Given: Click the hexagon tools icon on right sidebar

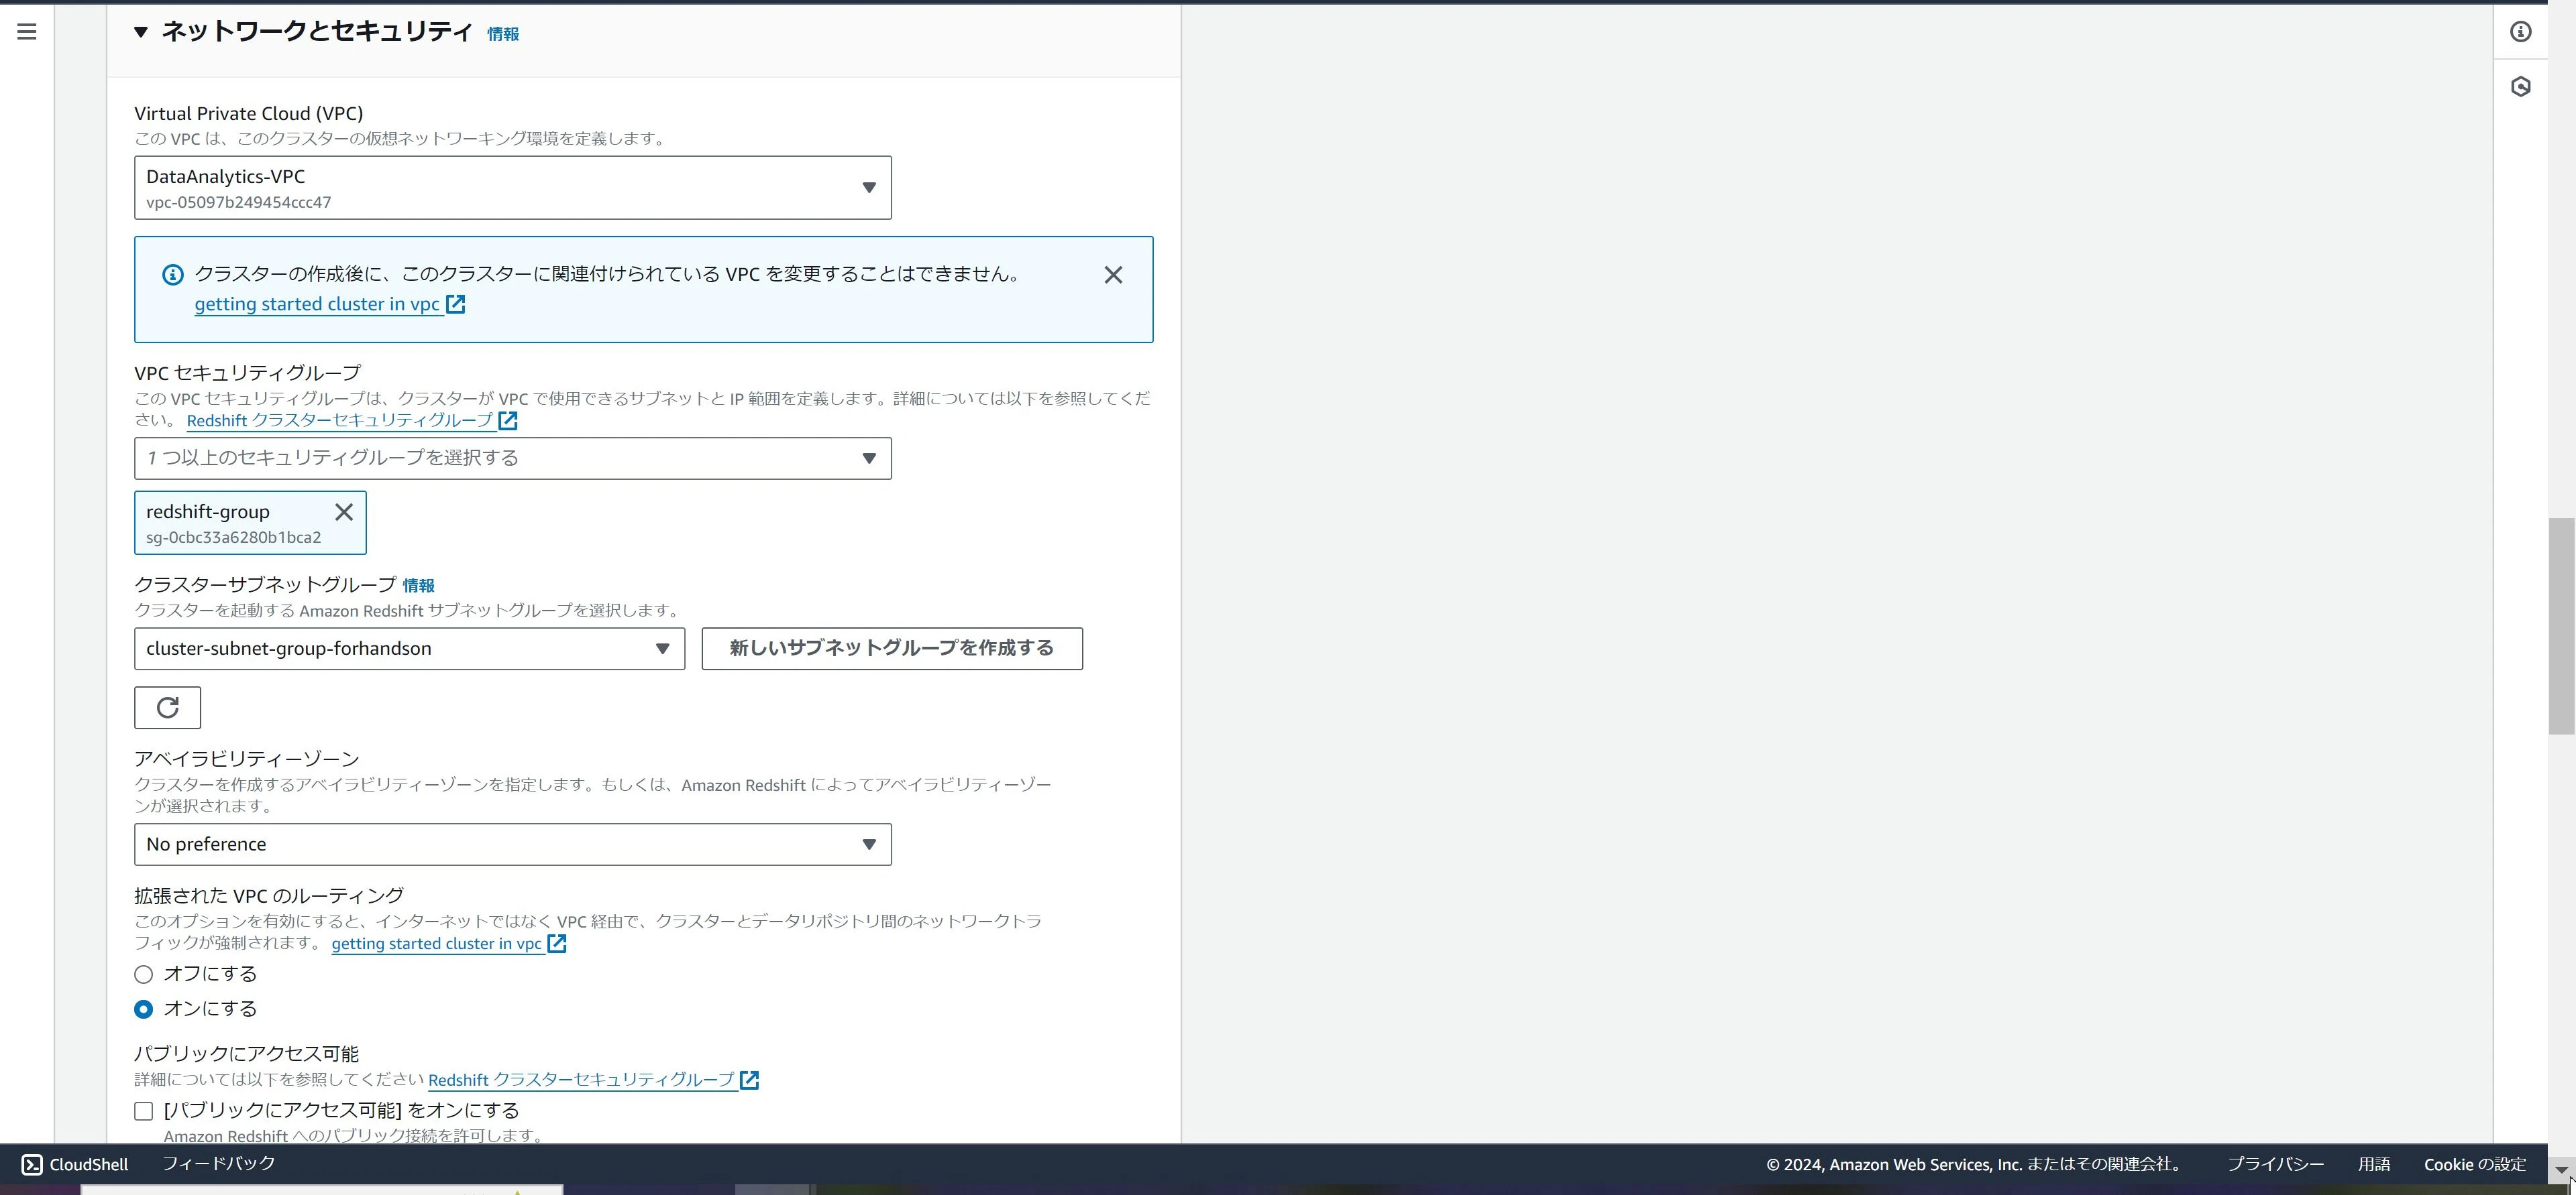Looking at the screenshot, I should pyautogui.click(x=2520, y=87).
